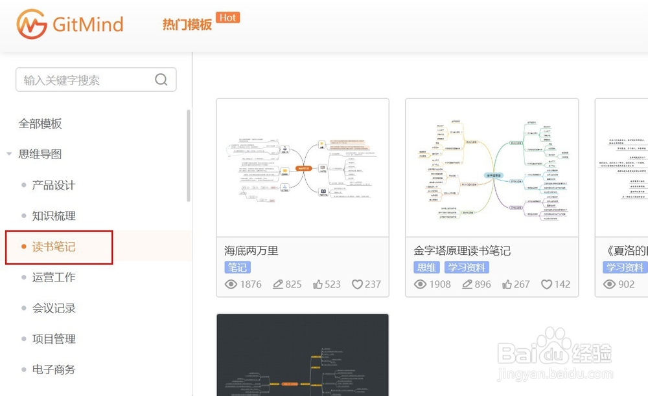Open 电子商务 category
The width and height of the screenshot is (648, 396).
(x=54, y=369)
